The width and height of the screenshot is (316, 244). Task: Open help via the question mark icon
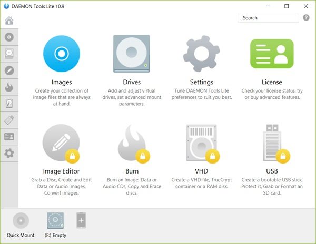(306, 18)
